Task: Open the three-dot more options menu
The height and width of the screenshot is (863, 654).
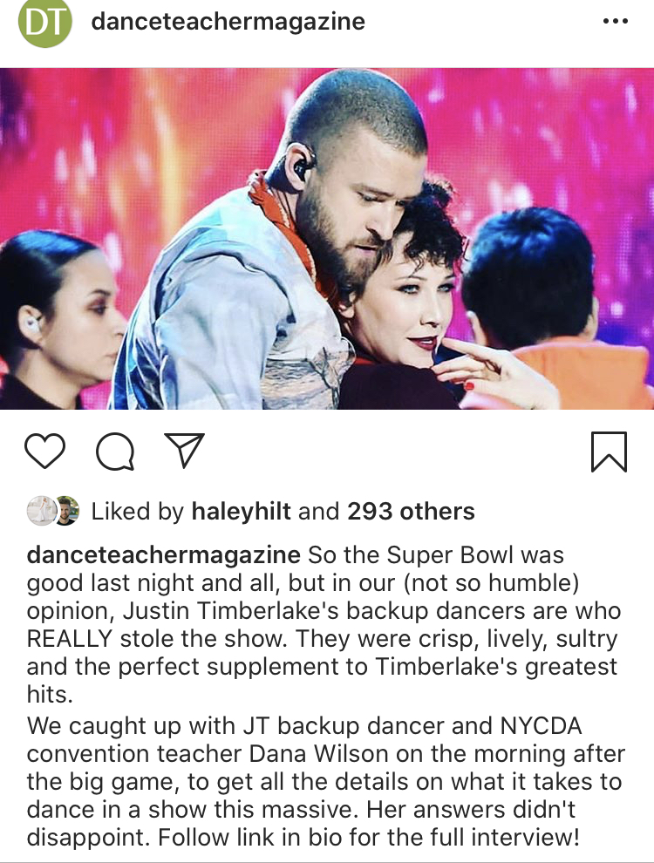Action: [x=616, y=21]
